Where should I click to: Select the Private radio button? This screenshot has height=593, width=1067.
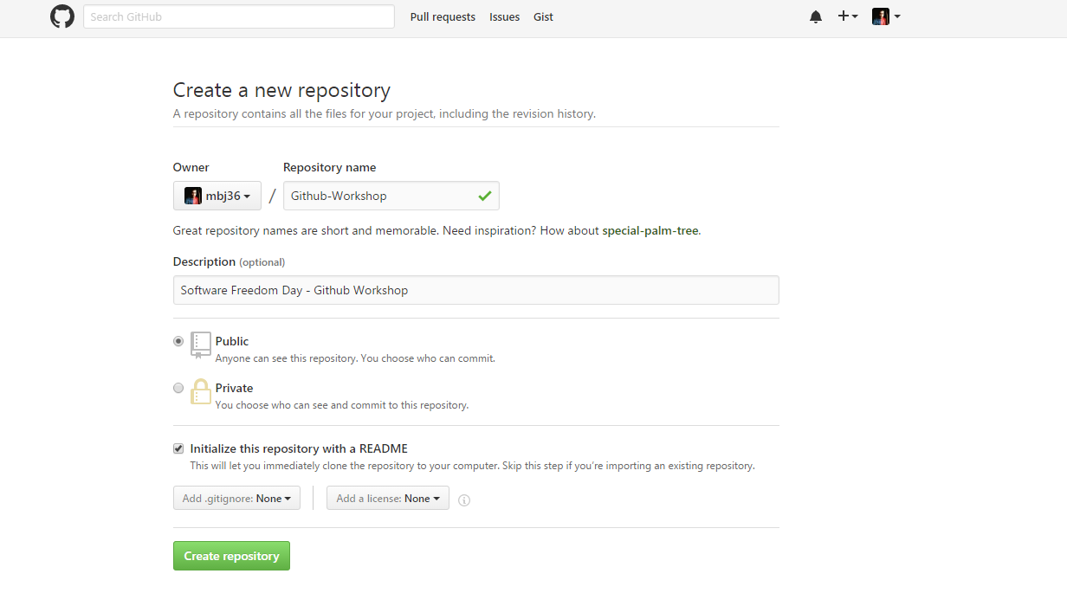[178, 388]
